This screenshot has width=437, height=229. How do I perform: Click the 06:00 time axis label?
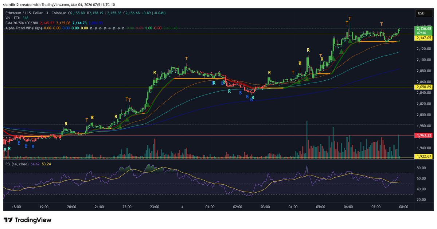click(348, 207)
